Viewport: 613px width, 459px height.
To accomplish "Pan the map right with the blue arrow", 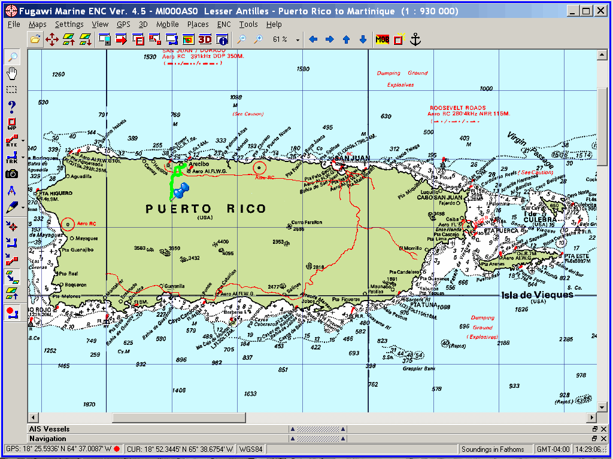I will click(330, 39).
